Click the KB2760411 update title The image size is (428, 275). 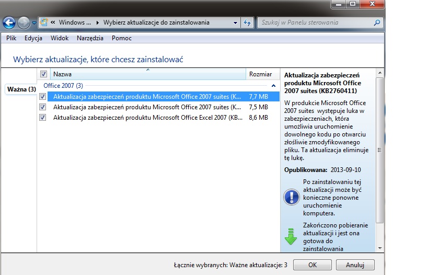(x=322, y=83)
